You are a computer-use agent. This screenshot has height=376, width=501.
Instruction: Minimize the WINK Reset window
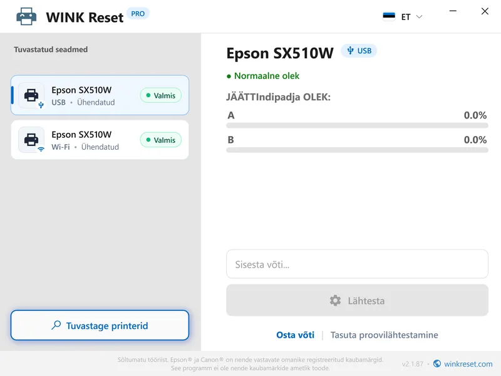point(453,11)
